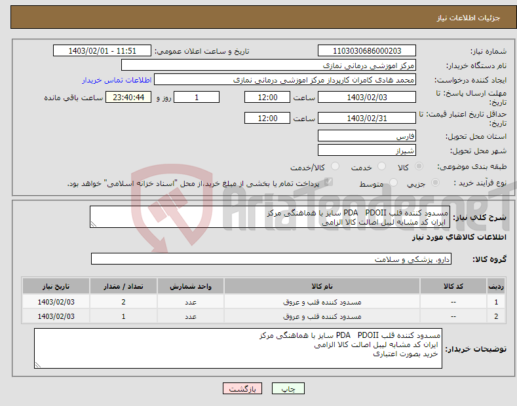The height and width of the screenshot is (406, 517).
Task: Click the کد کالا column header
Action: 453,286
